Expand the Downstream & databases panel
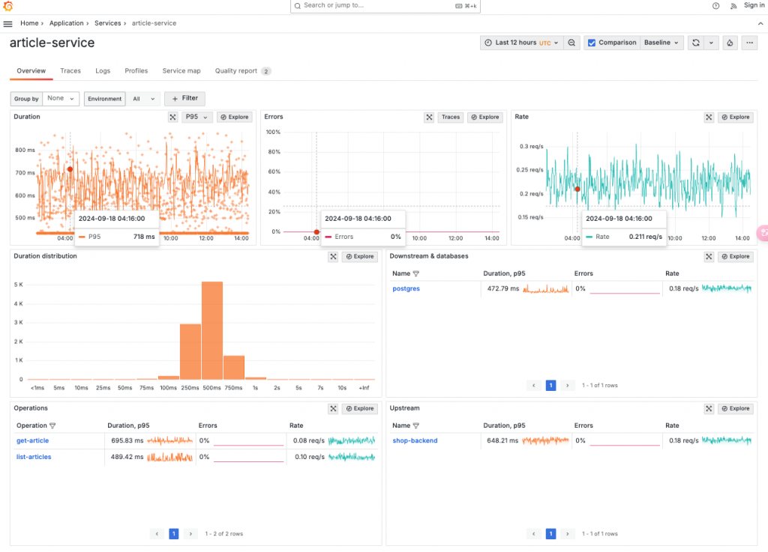 [709, 257]
